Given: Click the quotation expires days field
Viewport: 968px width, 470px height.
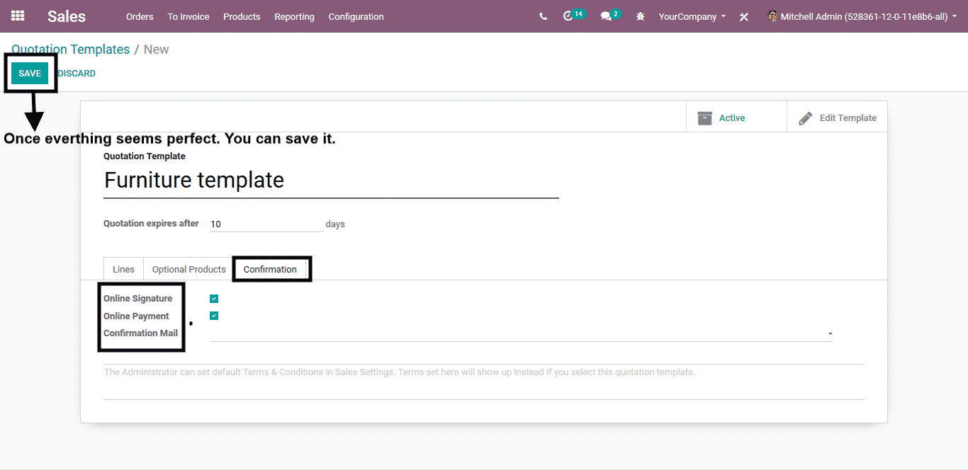Looking at the screenshot, I should pyautogui.click(x=266, y=224).
